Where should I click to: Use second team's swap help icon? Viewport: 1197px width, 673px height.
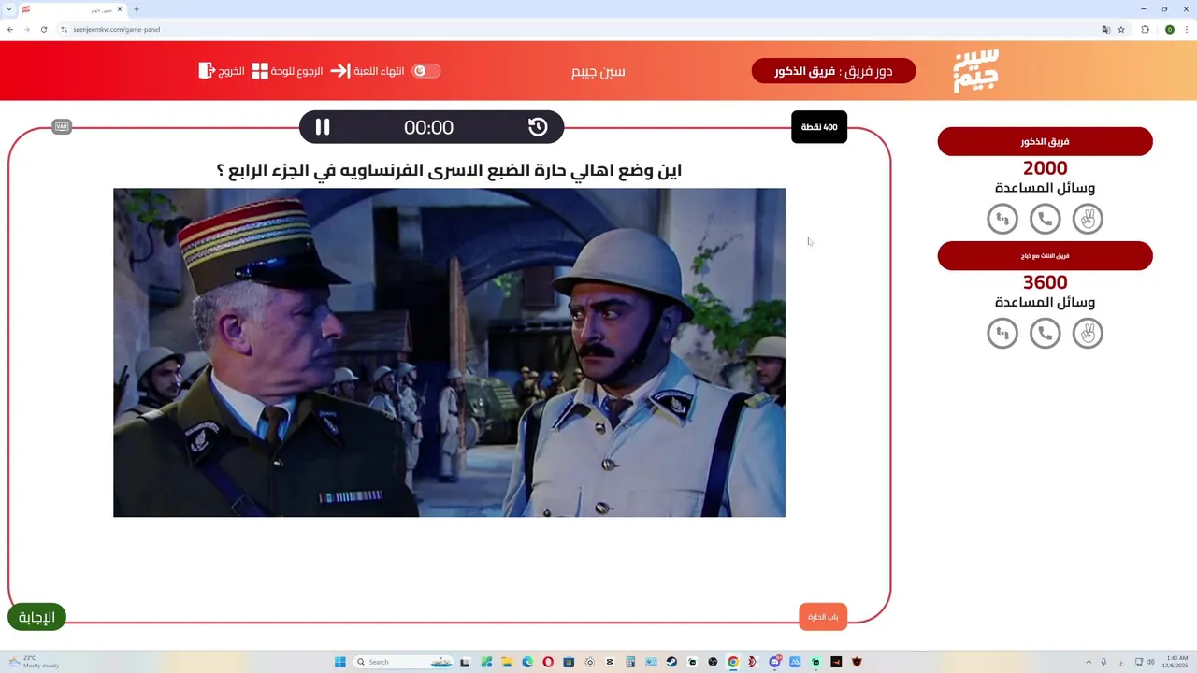(x=1002, y=333)
